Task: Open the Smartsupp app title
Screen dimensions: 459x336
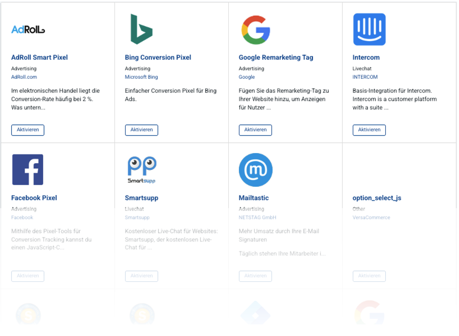Action: 142,198
